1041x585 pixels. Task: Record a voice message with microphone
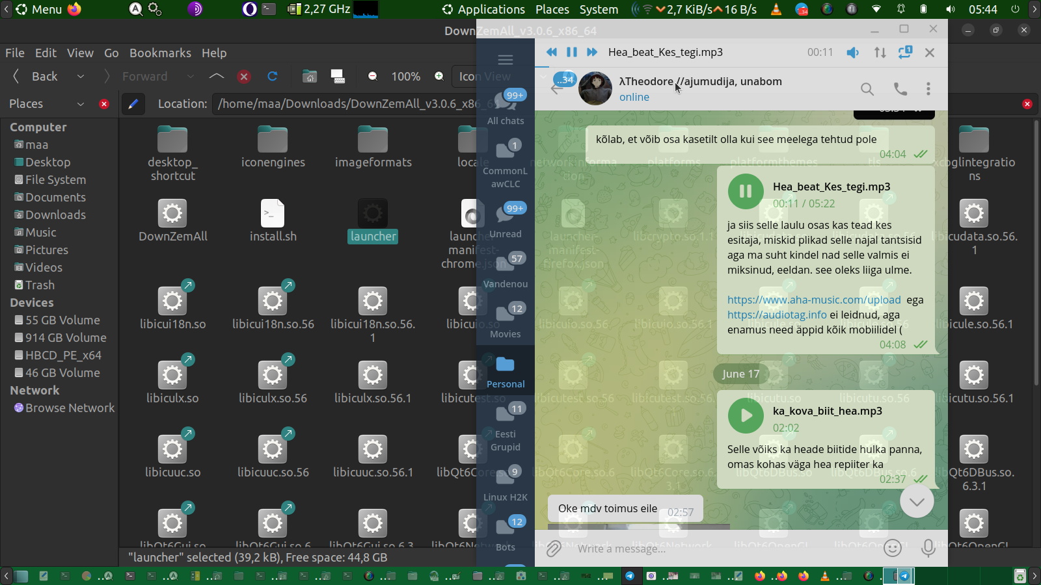928,549
